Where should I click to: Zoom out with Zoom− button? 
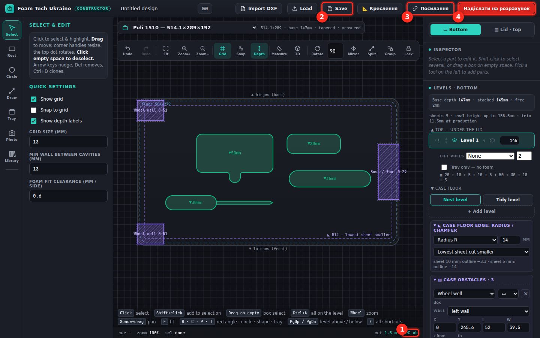click(202, 51)
